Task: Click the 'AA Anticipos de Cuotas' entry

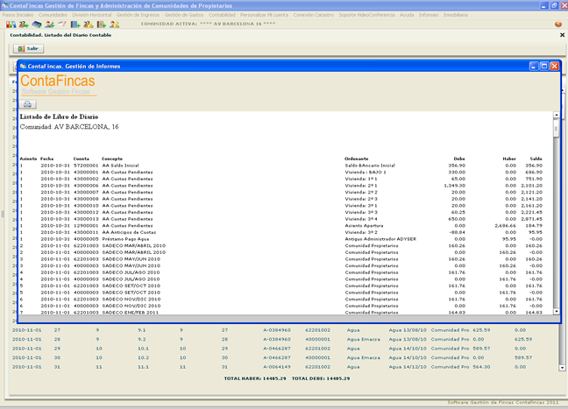Action: coord(129,232)
